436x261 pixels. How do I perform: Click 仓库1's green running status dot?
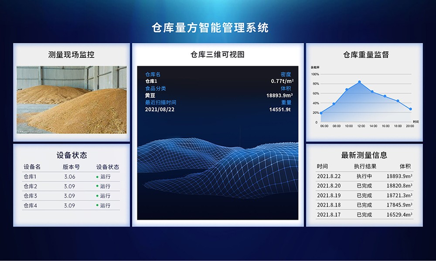click(x=97, y=176)
